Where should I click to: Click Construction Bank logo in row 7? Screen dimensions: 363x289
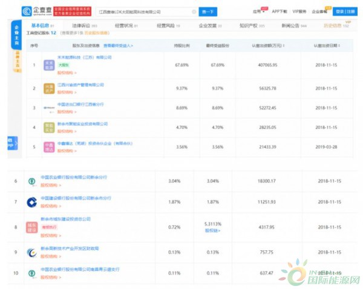pos(31,202)
